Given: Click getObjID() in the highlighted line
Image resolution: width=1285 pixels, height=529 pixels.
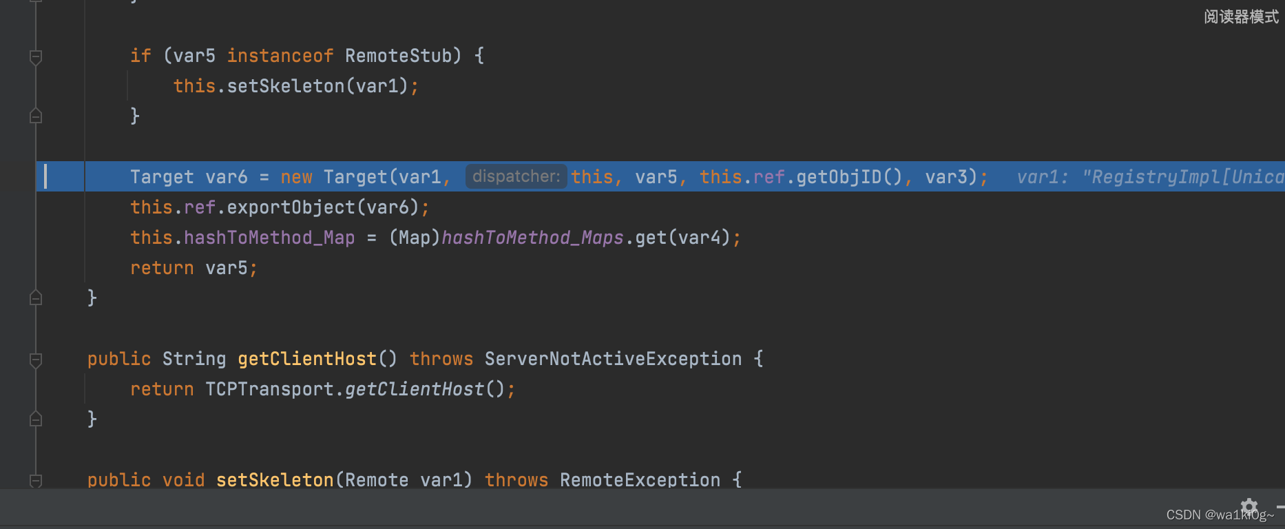Looking at the screenshot, I should click(x=849, y=177).
